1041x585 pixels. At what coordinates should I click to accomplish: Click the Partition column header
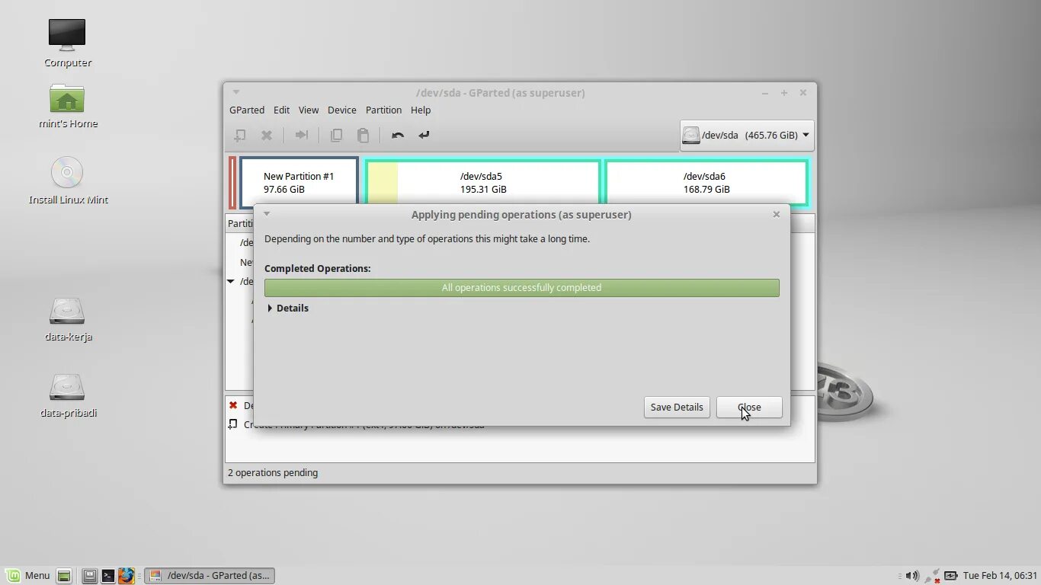point(241,223)
